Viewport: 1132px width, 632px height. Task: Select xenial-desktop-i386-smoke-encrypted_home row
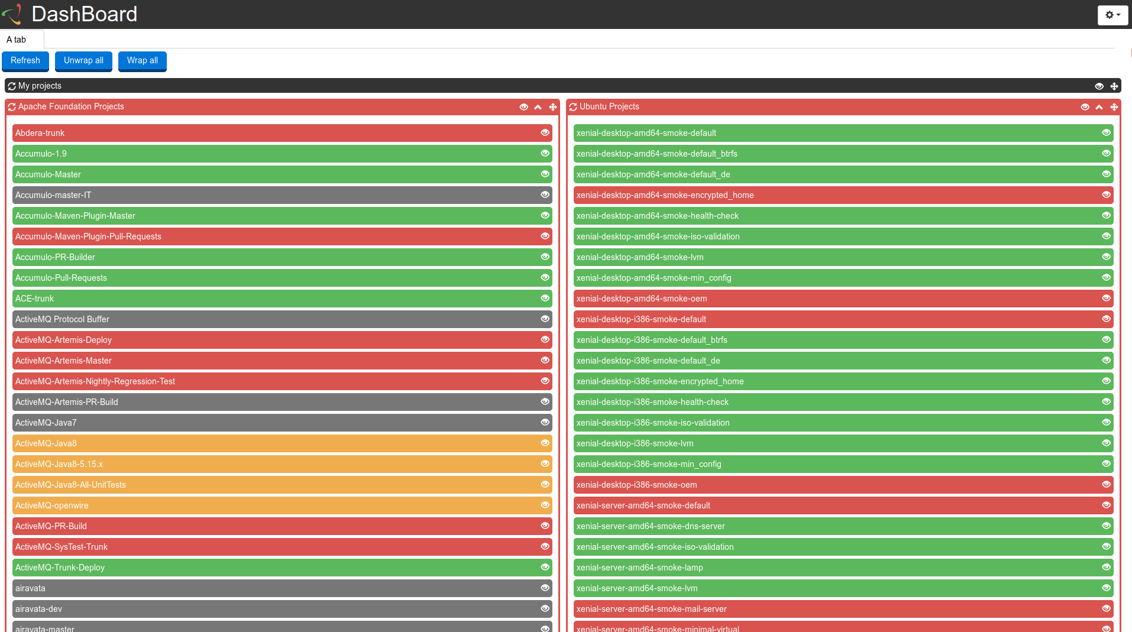843,381
